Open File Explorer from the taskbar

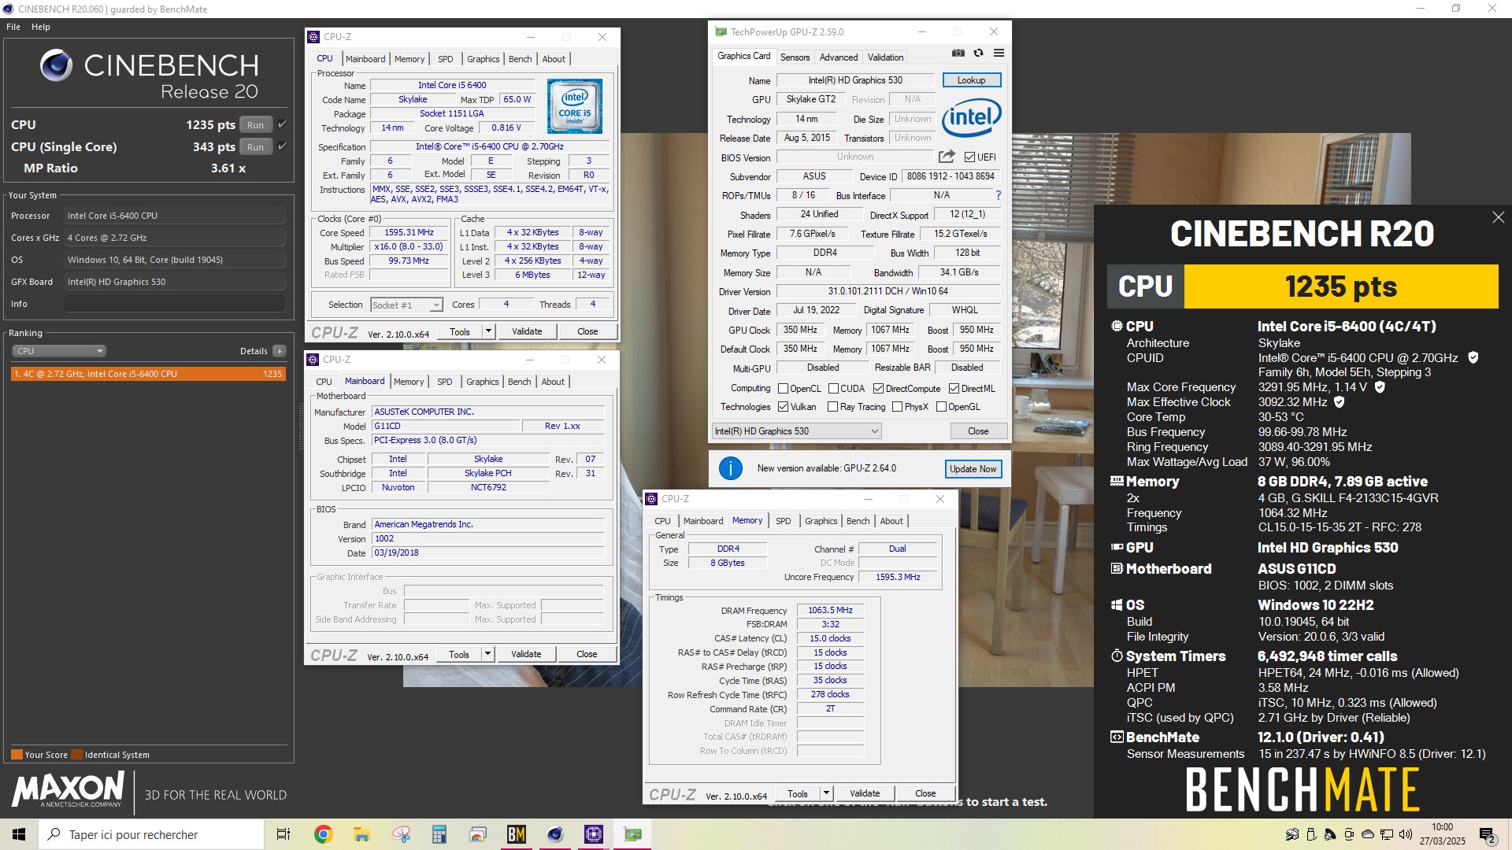point(361,834)
